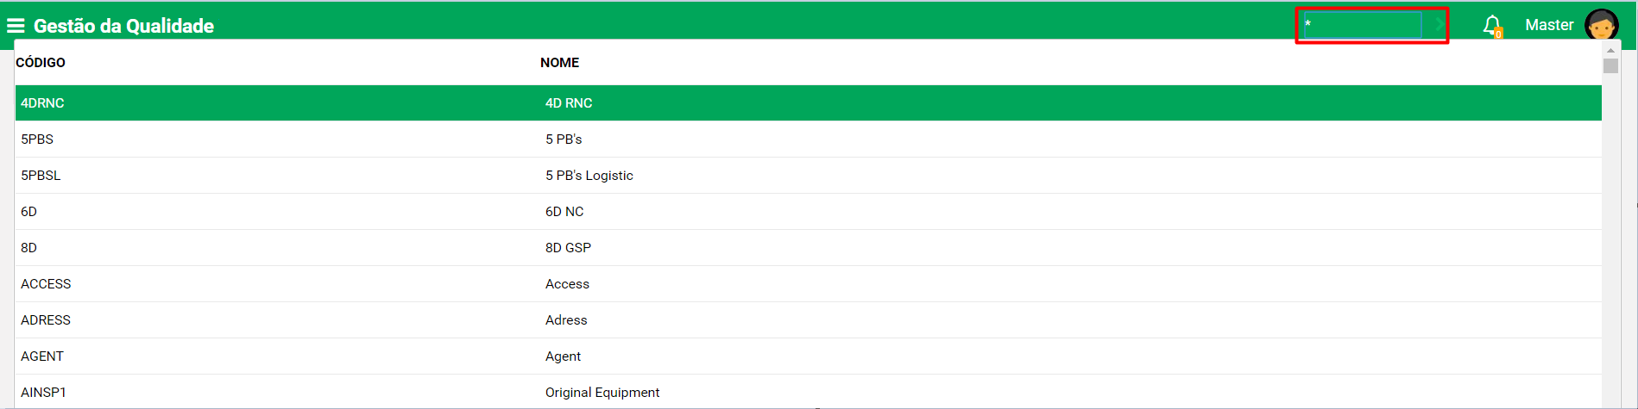This screenshot has width=1638, height=409.
Task: Sort by the CÓDIGO column header
Action: pyautogui.click(x=41, y=63)
